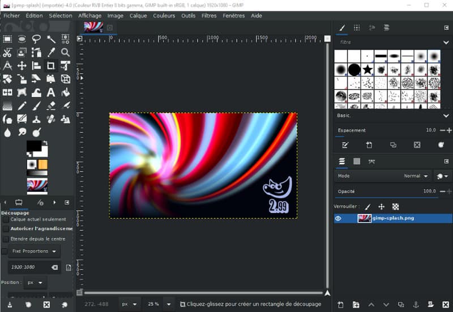The image size is (453, 312).
Task: Save tool options preset
Action: click(10, 305)
